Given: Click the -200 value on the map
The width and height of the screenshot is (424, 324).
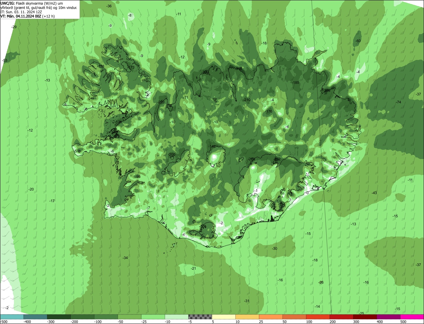Looking at the screenshot, I should coord(172,155).
